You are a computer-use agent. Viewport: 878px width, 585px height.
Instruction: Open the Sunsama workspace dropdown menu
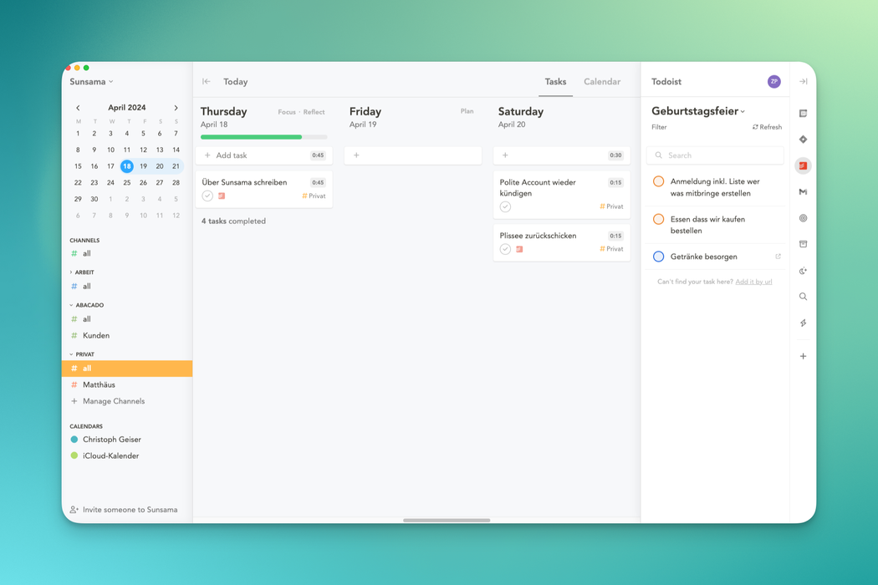coord(91,82)
